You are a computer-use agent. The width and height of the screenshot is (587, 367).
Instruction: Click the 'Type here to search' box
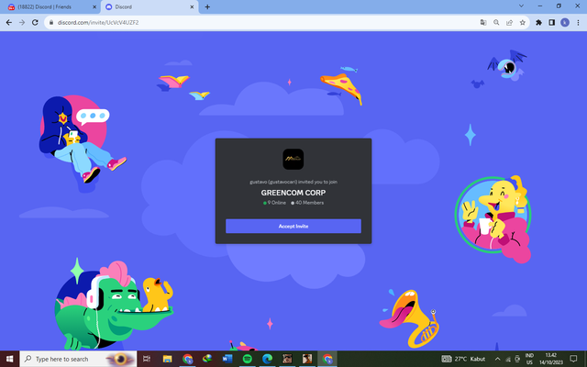point(78,359)
